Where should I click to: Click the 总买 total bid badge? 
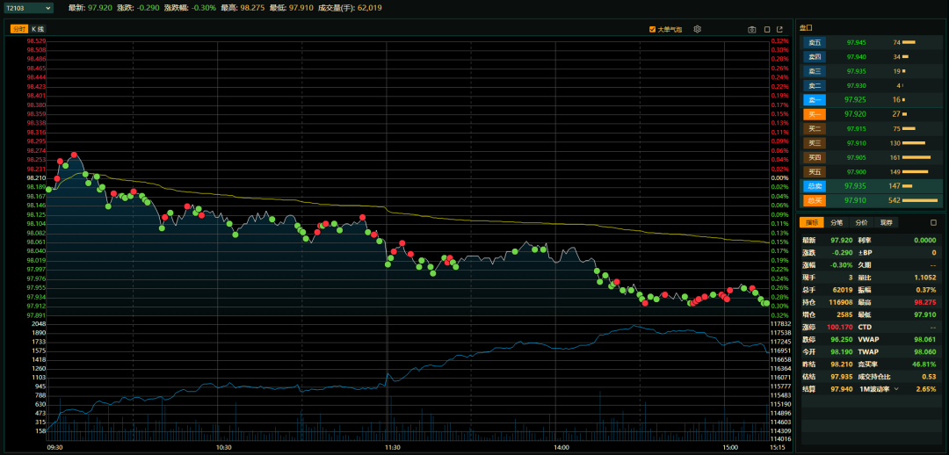click(x=815, y=200)
